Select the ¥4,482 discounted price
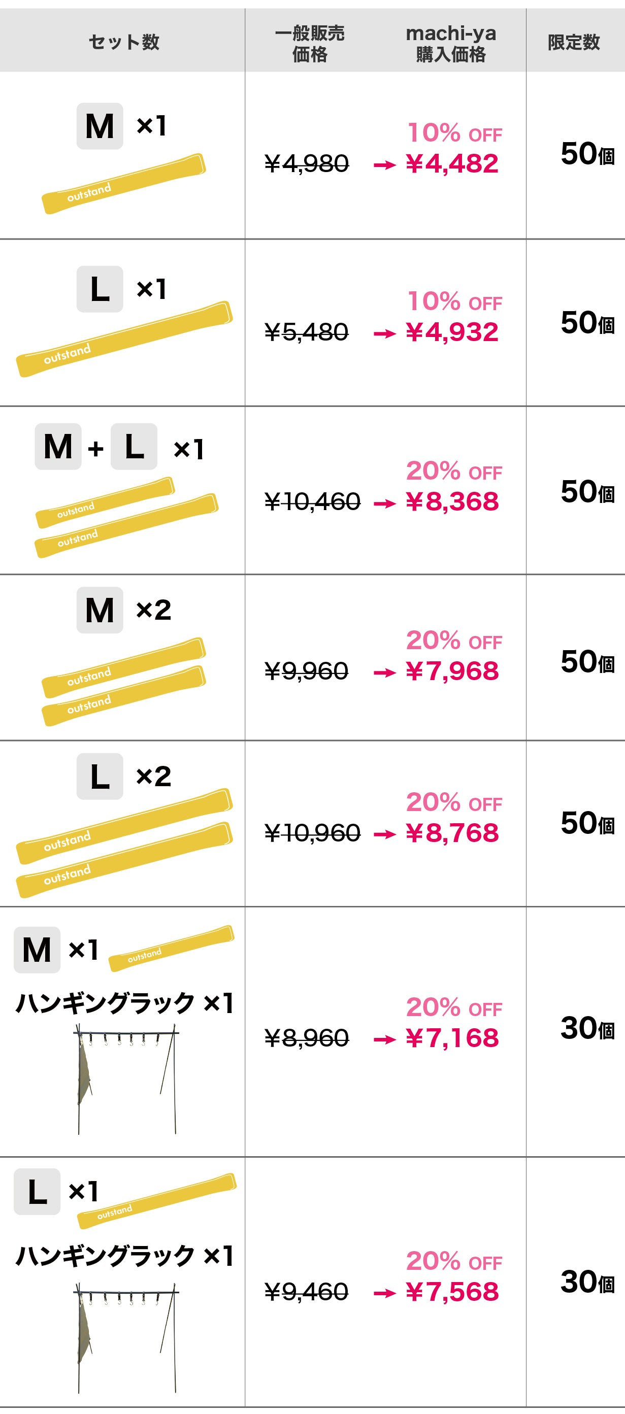This screenshot has height=1414, width=625. click(x=452, y=163)
